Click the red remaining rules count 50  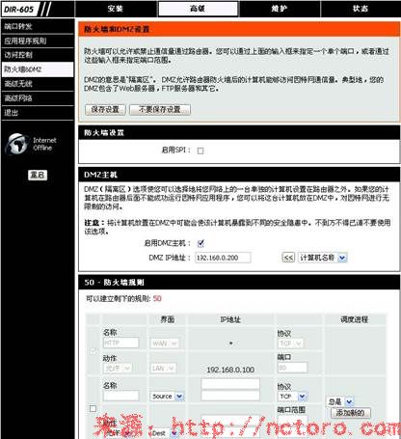pyautogui.click(x=157, y=298)
